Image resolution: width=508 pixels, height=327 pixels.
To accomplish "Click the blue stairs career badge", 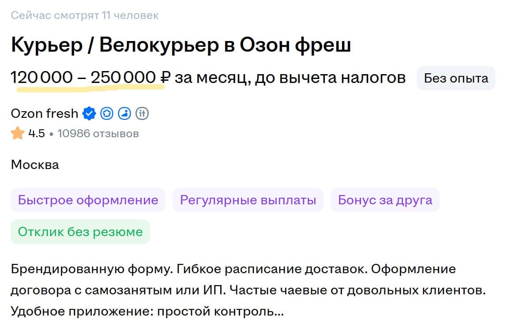I will (125, 114).
